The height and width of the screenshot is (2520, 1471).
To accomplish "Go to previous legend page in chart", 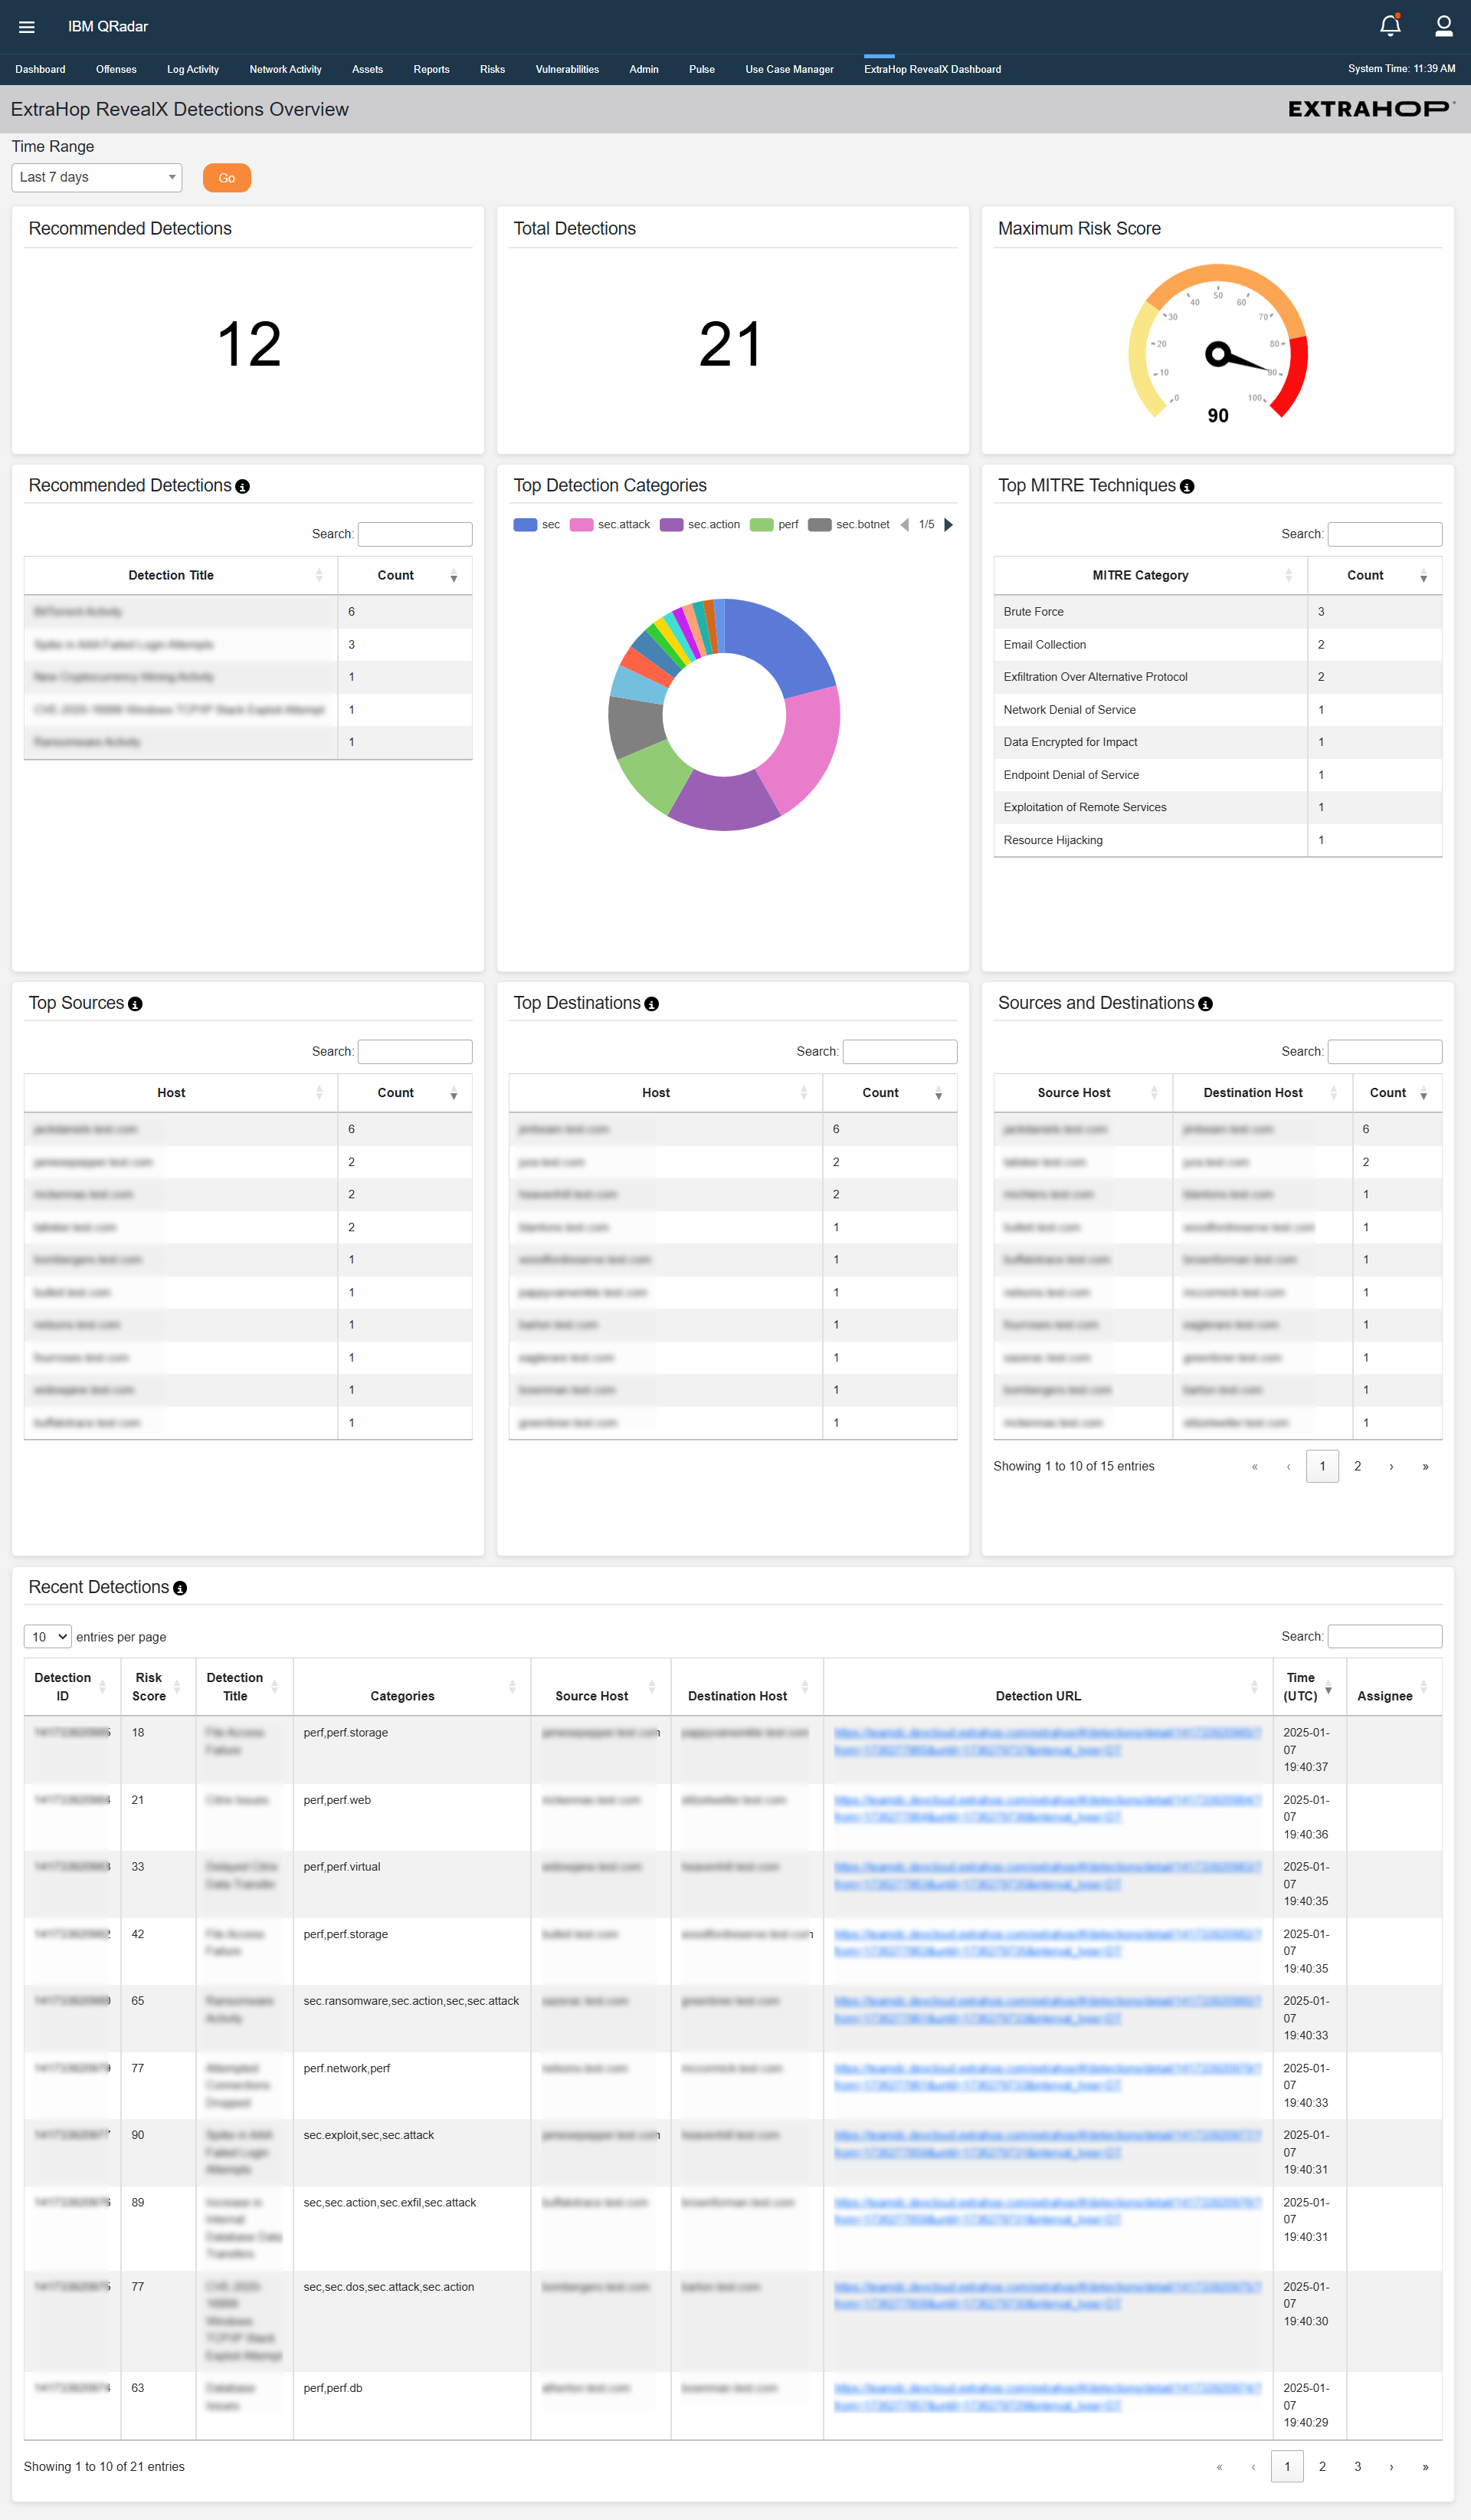I will tap(904, 525).
